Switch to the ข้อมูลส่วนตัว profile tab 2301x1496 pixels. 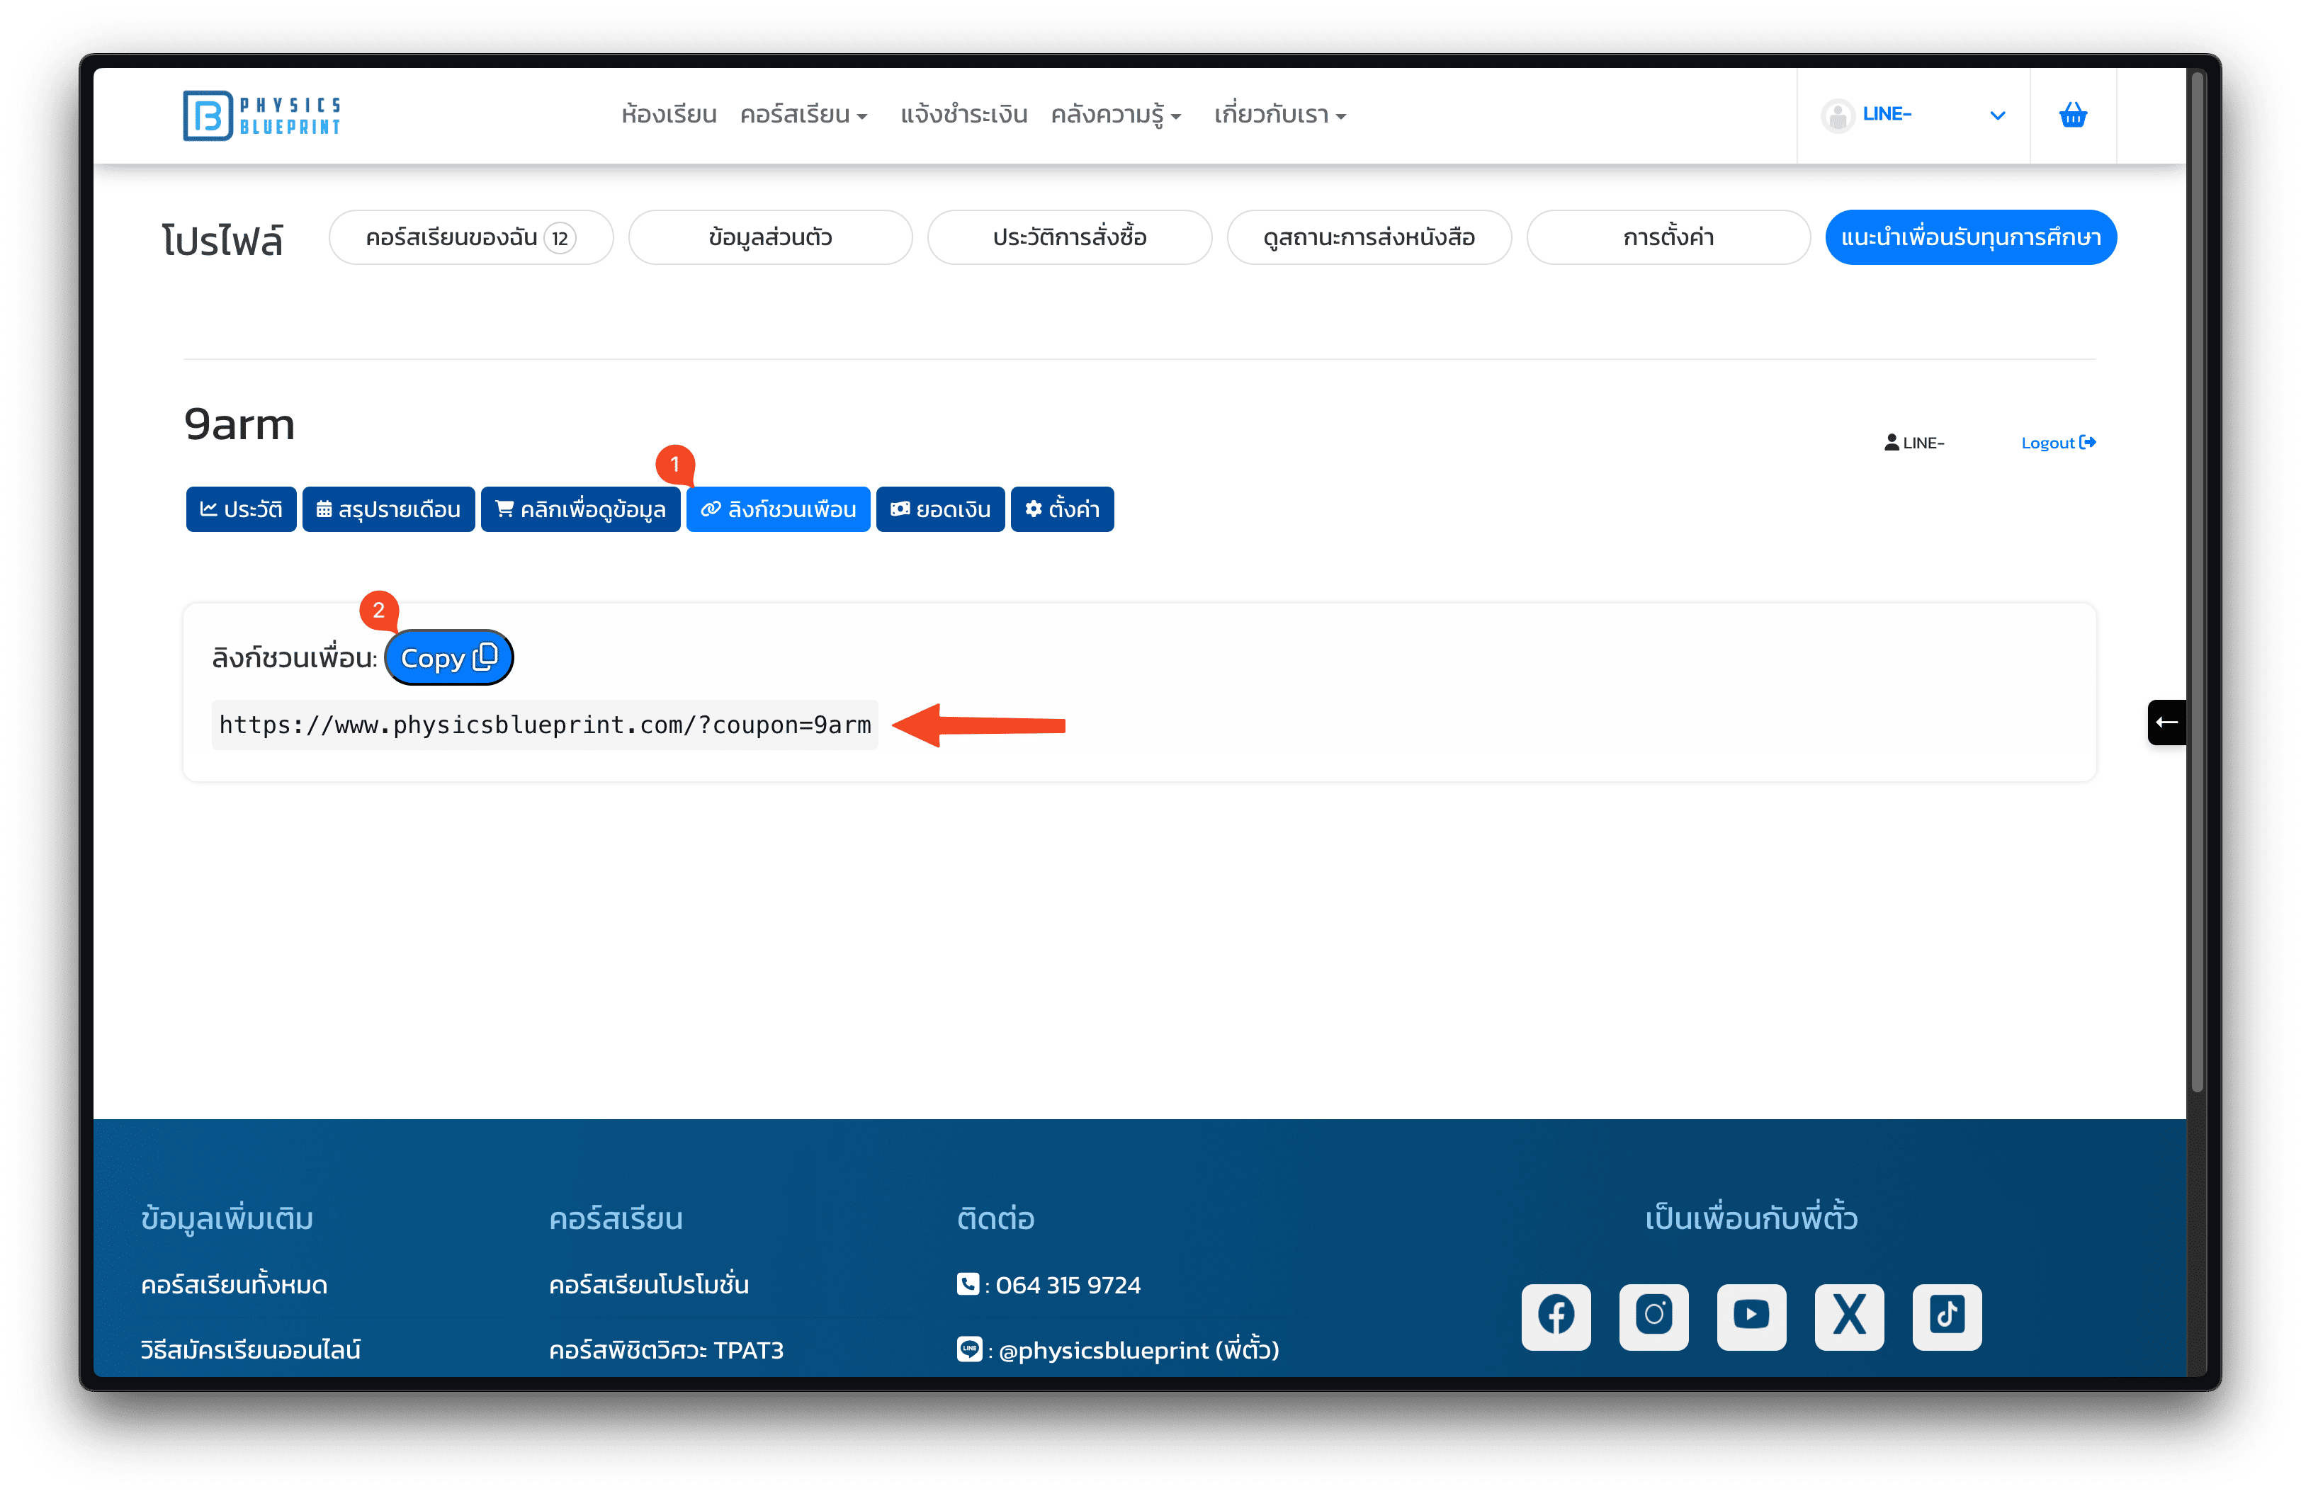pos(769,237)
